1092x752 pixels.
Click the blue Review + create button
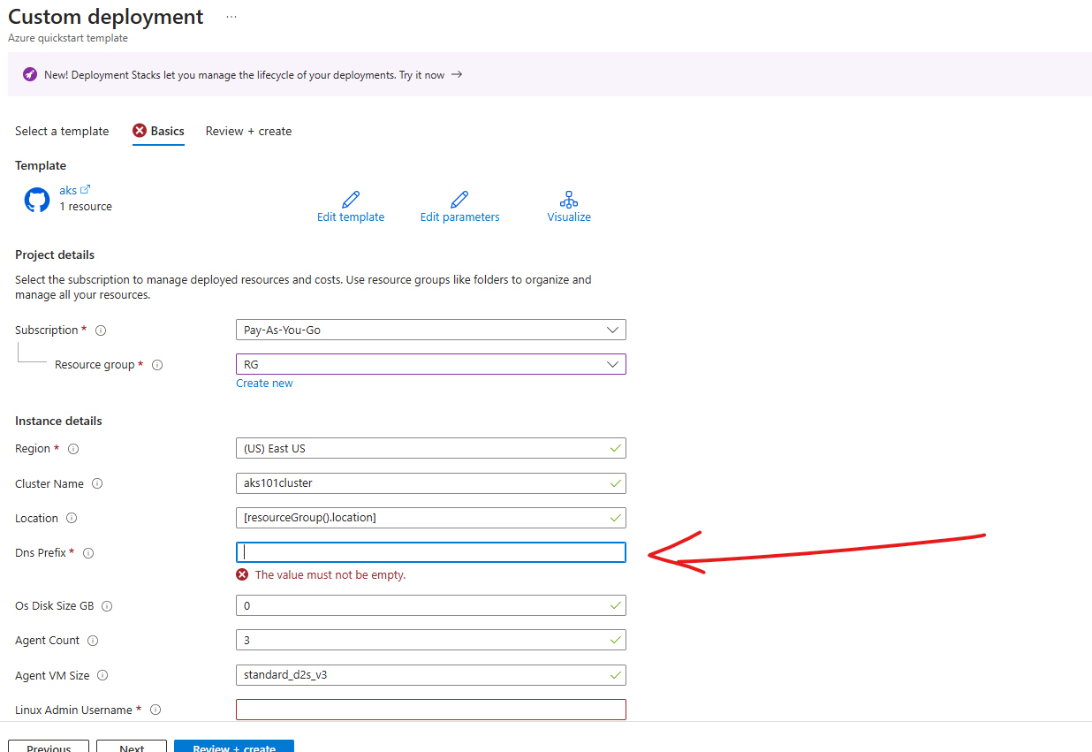coord(234,746)
